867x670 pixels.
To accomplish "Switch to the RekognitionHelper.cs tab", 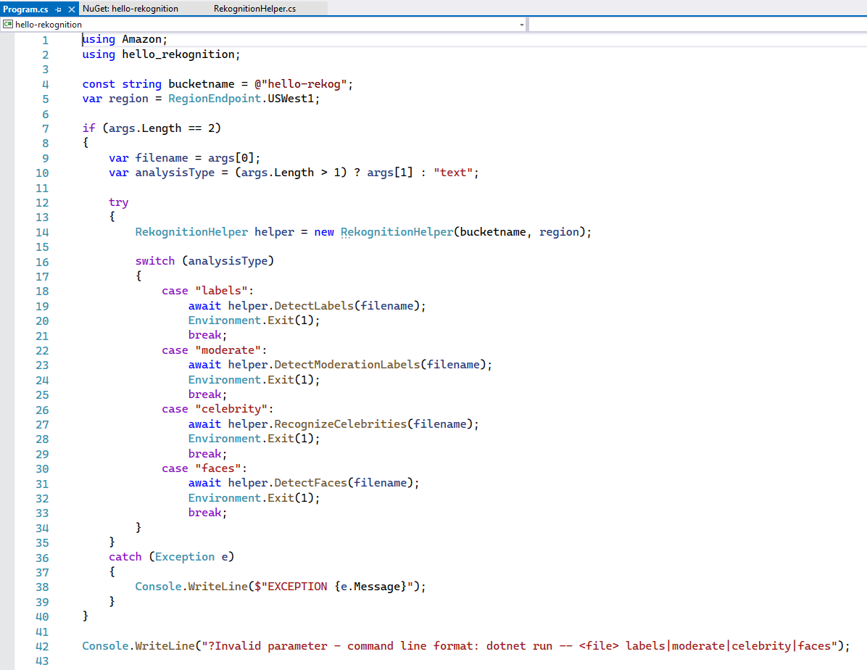I will coord(254,9).
